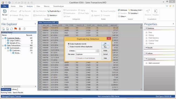Open the Search Results tab

click(18, 92)
